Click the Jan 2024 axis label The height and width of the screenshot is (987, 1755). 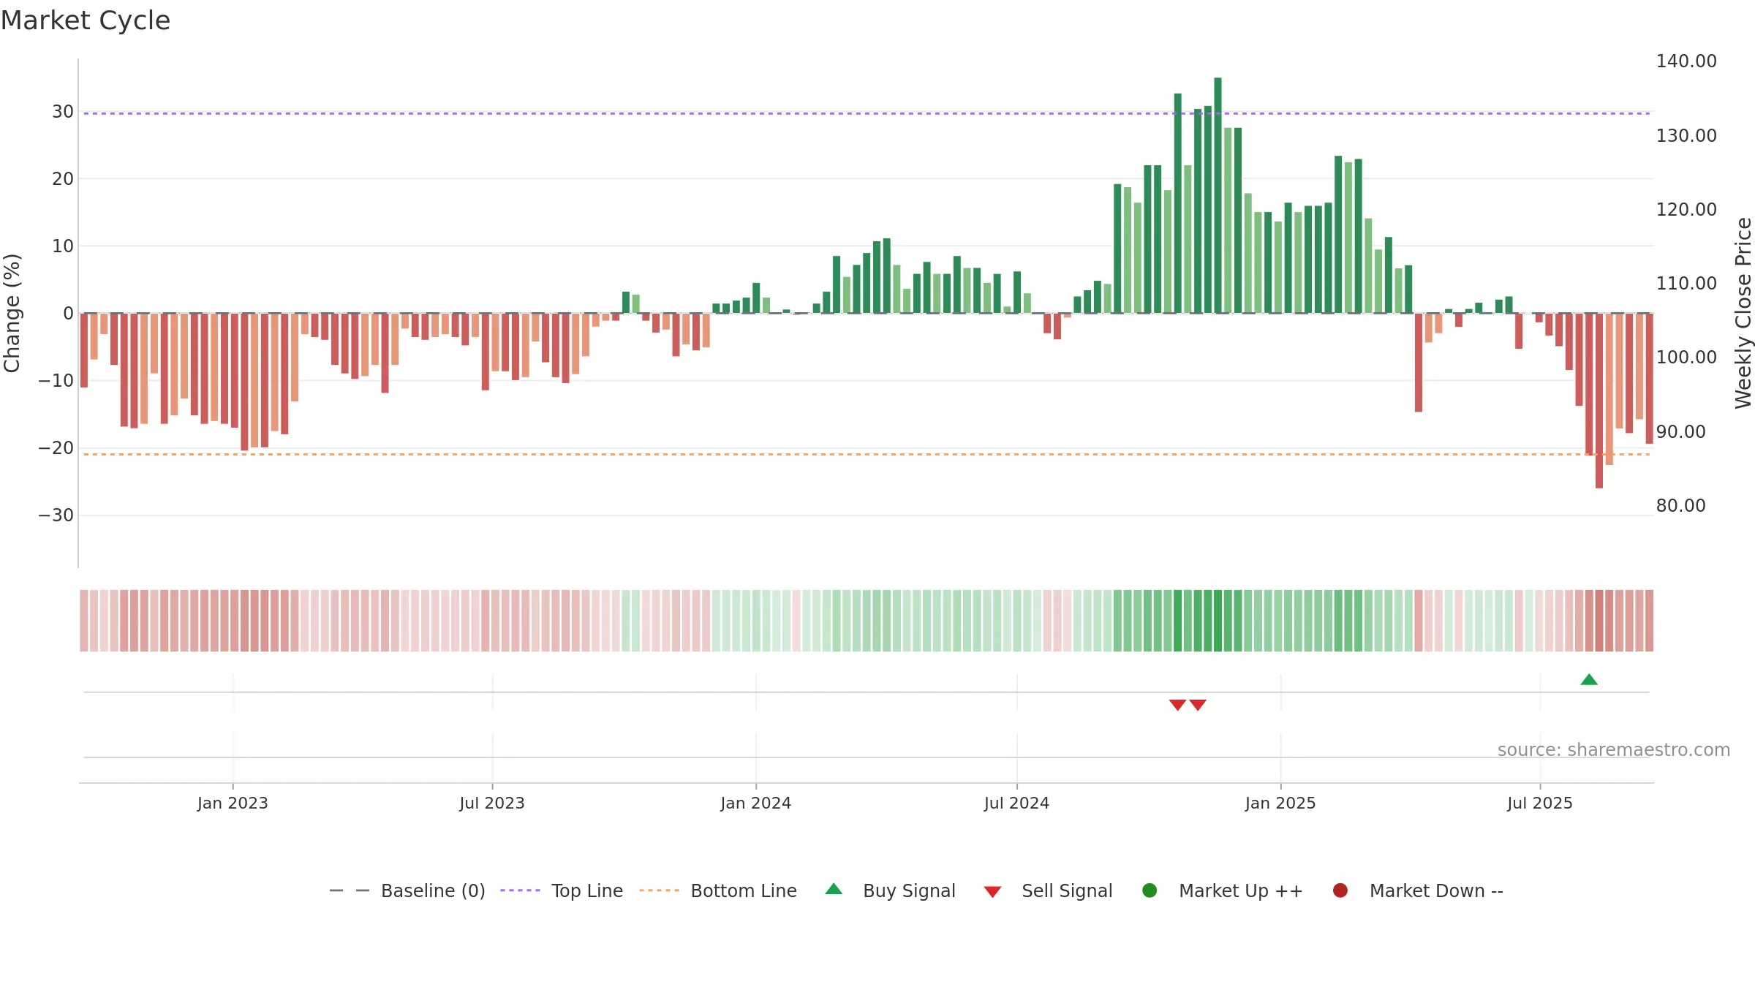tap(755, 803)
